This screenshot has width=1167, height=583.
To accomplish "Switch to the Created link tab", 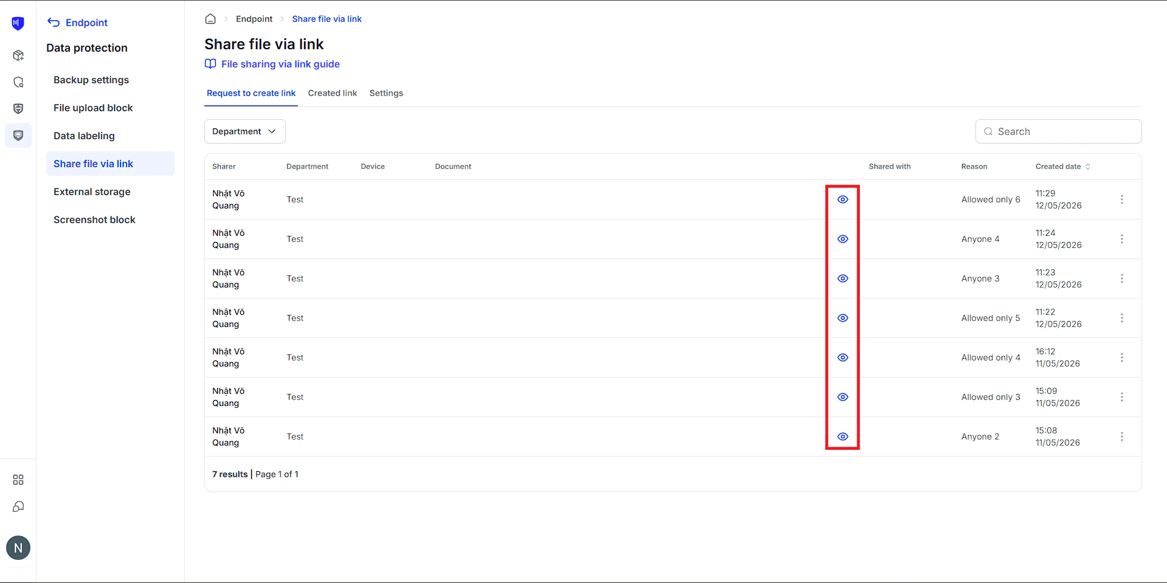I will pos(333,93).
